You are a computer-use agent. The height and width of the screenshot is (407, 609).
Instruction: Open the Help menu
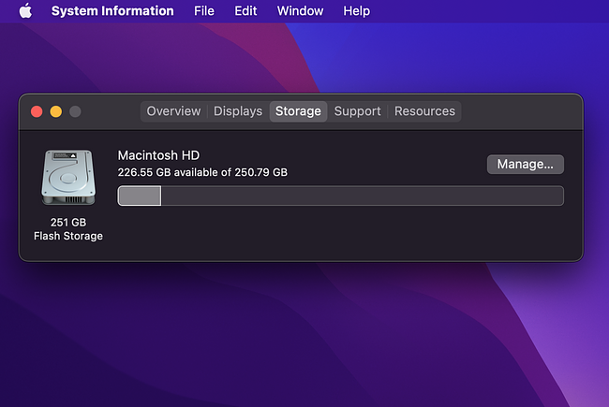pos(356,11)
